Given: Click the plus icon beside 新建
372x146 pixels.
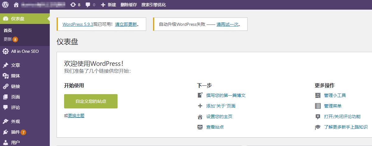Looking at the screenshot, I should pos(103,5).
